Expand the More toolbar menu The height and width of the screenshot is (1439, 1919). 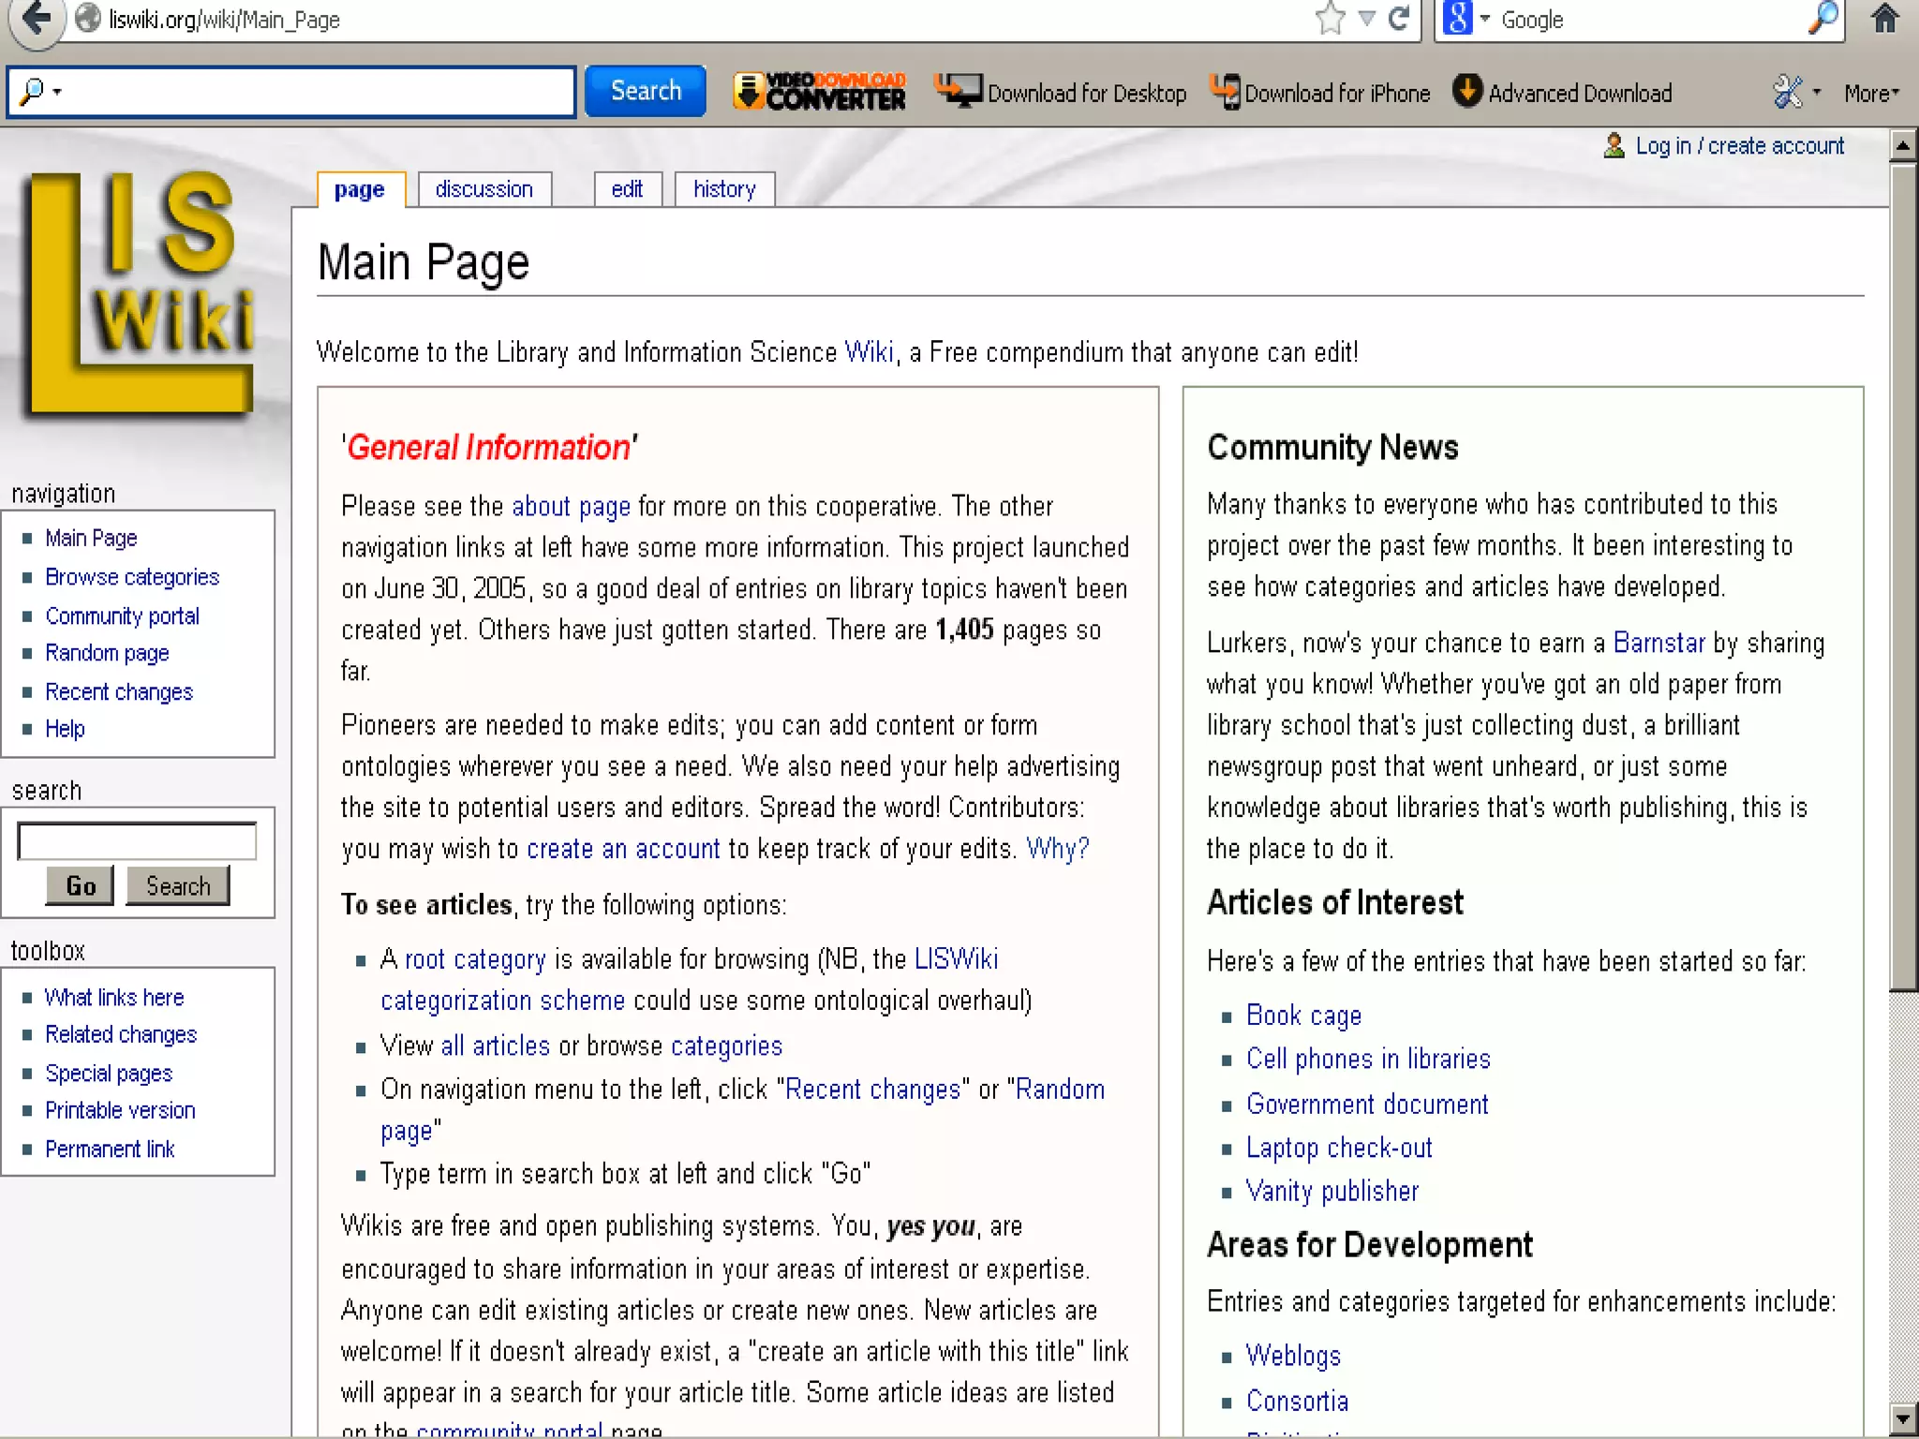pyautogui.click(x=1870, y=93)
